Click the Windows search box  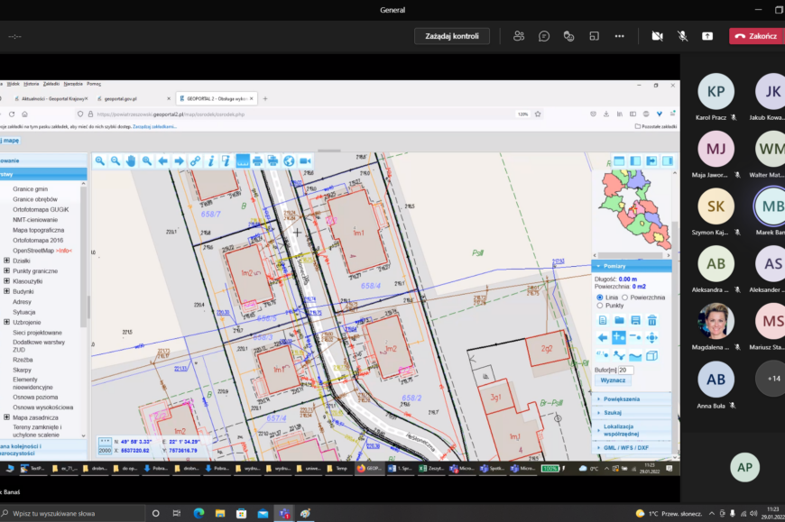click(x=72, y=514)
